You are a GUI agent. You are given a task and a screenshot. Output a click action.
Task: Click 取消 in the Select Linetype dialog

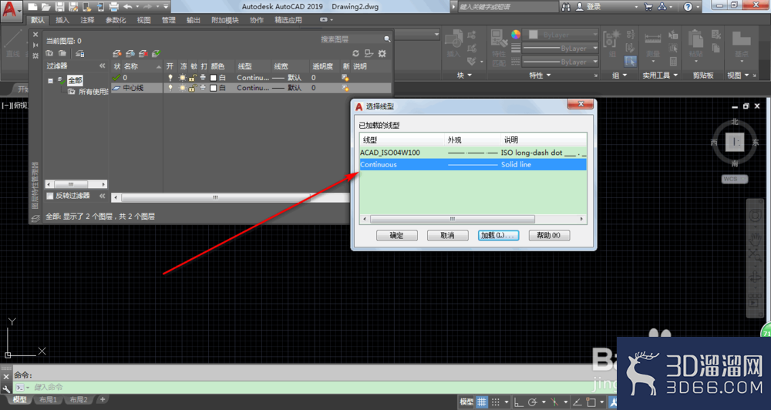click(x=447, y=236)
